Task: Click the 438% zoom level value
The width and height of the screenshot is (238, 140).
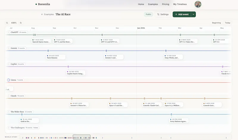Action: coord(14,23)
